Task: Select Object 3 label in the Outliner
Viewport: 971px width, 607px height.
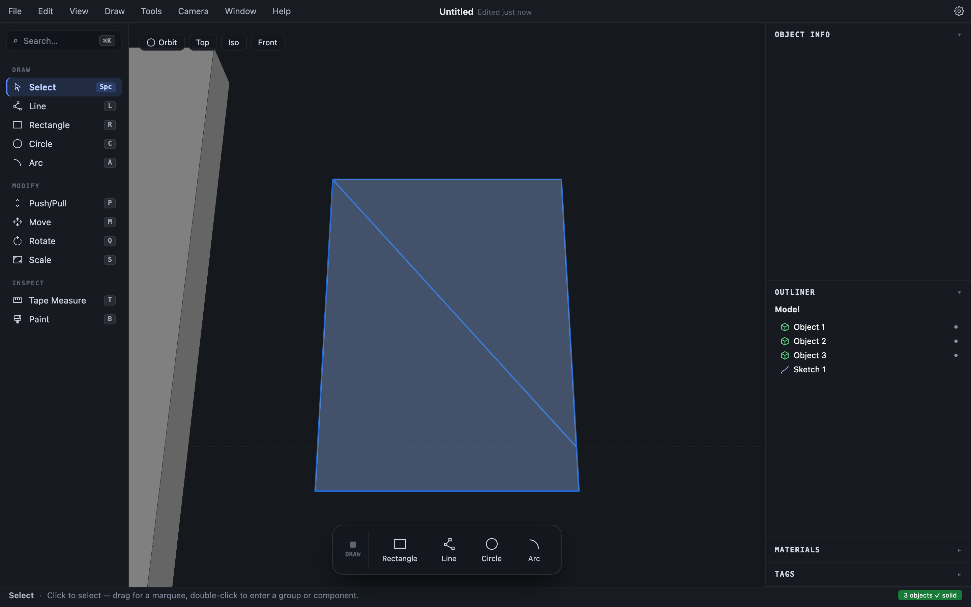Action: 809,355
